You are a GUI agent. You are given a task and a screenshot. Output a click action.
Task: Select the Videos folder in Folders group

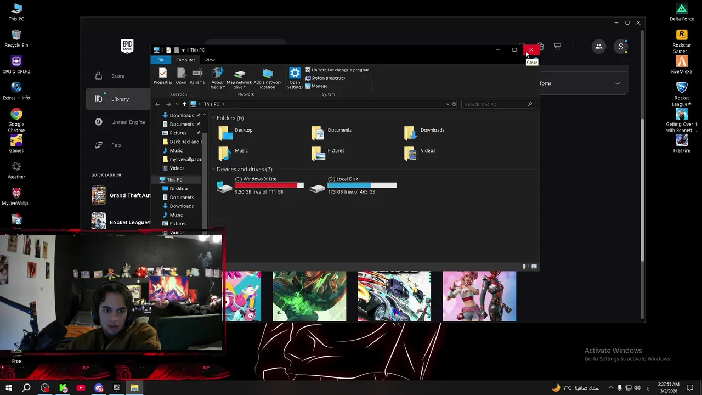click(421, 153)
